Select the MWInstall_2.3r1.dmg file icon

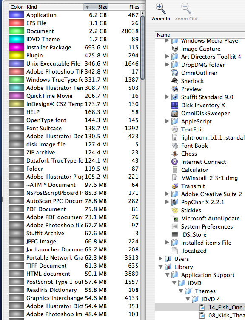click(175, 178)
